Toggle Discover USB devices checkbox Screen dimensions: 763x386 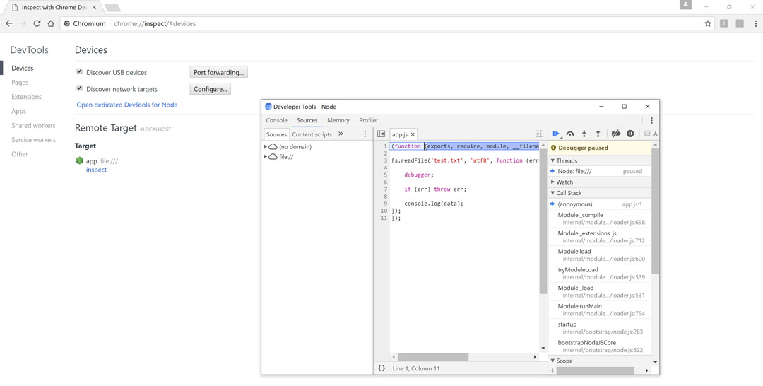tap(79, 71)
